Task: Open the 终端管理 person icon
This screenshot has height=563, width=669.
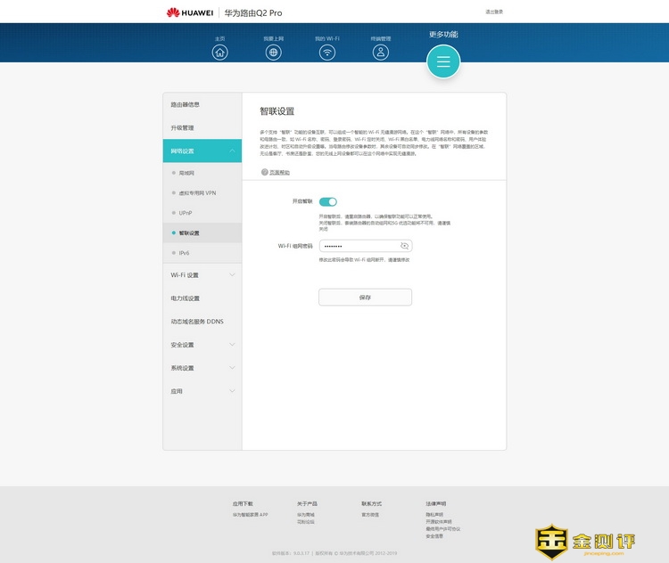Action: pyautogui.click(x=381, y=52)
